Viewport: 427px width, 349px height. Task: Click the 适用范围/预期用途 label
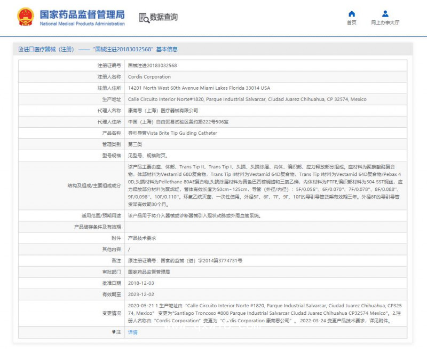click(x=101, y=216)
